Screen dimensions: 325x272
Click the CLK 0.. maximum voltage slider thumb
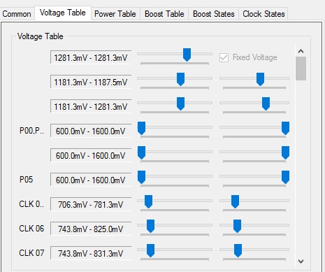tap(235, 202)
